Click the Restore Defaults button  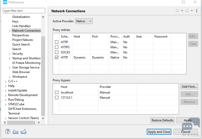162,120
